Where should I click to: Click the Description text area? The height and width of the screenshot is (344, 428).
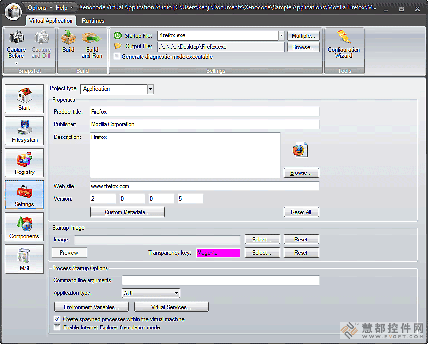click(x=185, y=155)
